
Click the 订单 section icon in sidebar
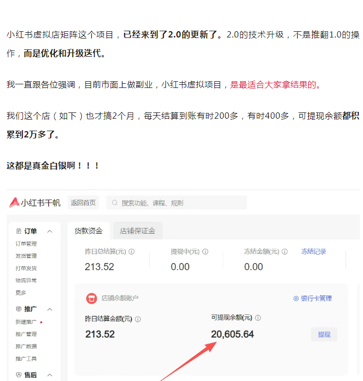(18, 231)
